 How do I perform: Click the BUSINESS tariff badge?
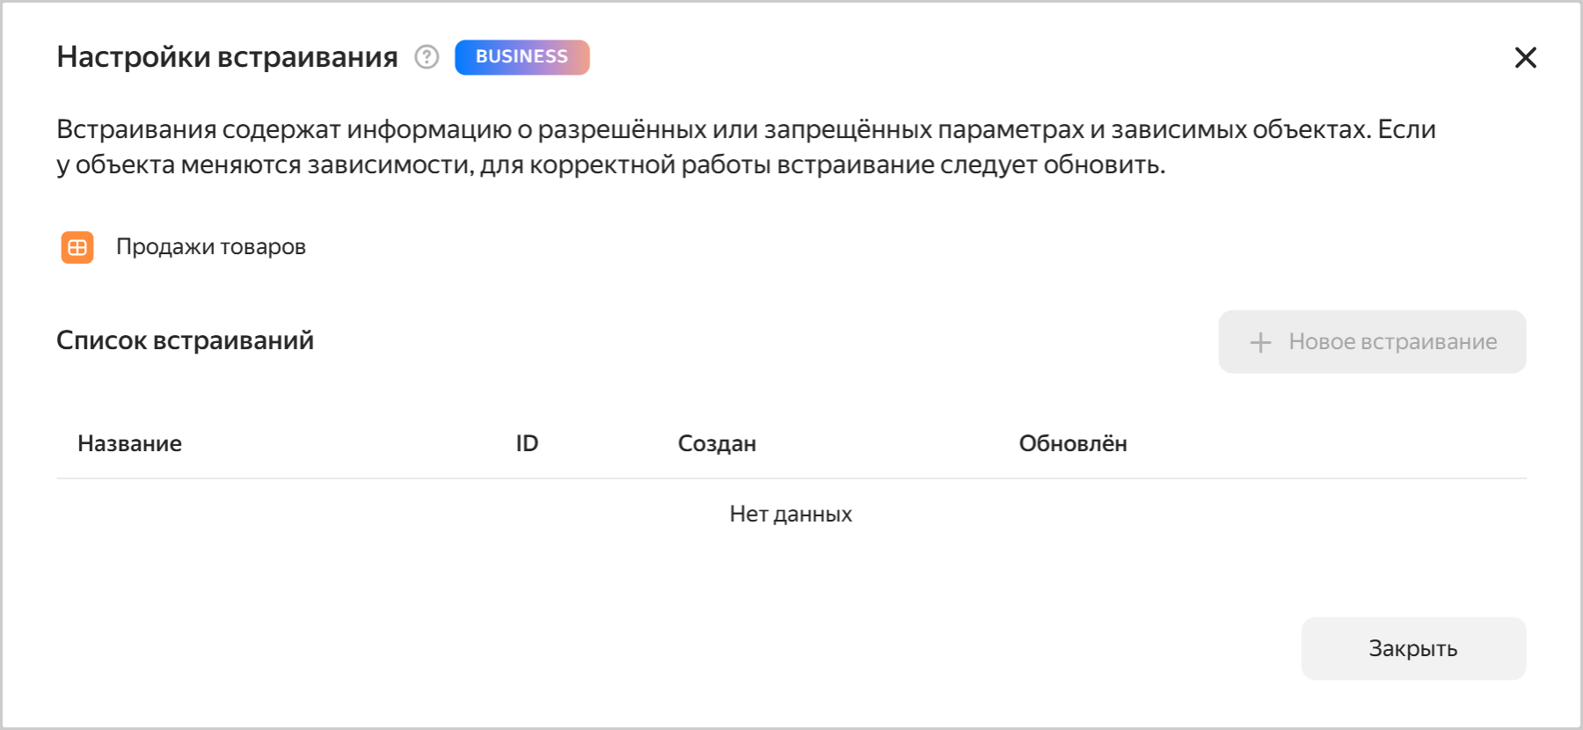(522, 57)
